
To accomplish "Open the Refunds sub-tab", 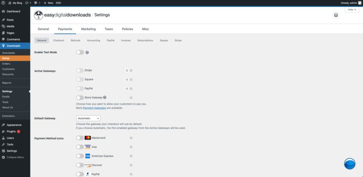I will click(x=75, y=40).
